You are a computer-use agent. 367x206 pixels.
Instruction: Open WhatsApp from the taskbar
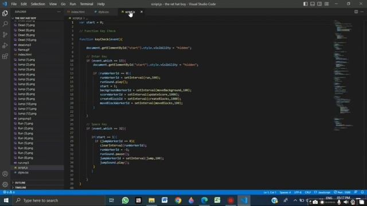pyautogui.click(x=125, y=200)
